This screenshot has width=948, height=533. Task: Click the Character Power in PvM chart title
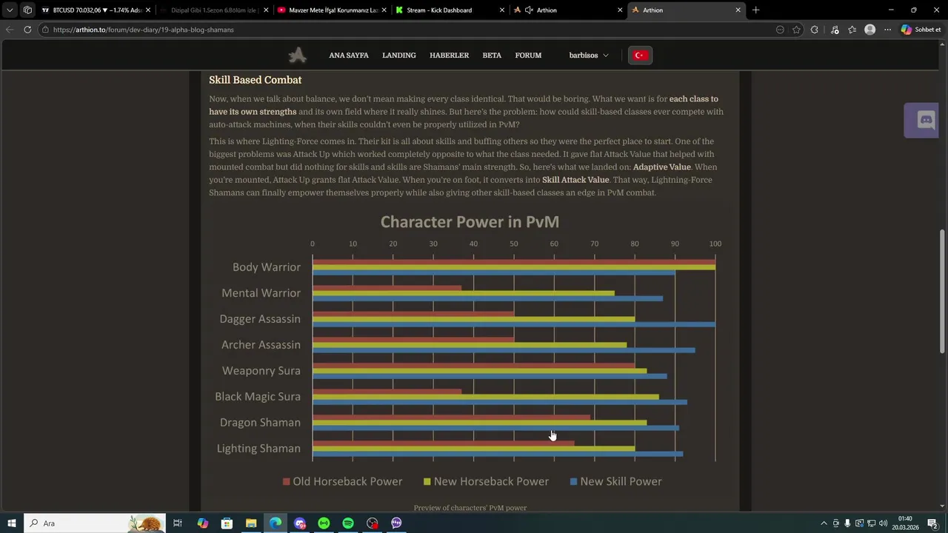tap(470, 222)
